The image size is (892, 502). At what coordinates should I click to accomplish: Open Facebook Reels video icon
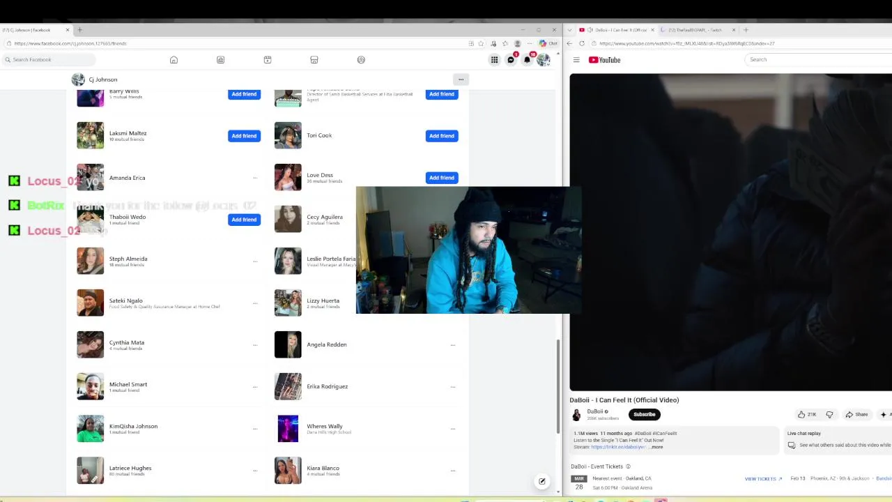coord(267,60)
